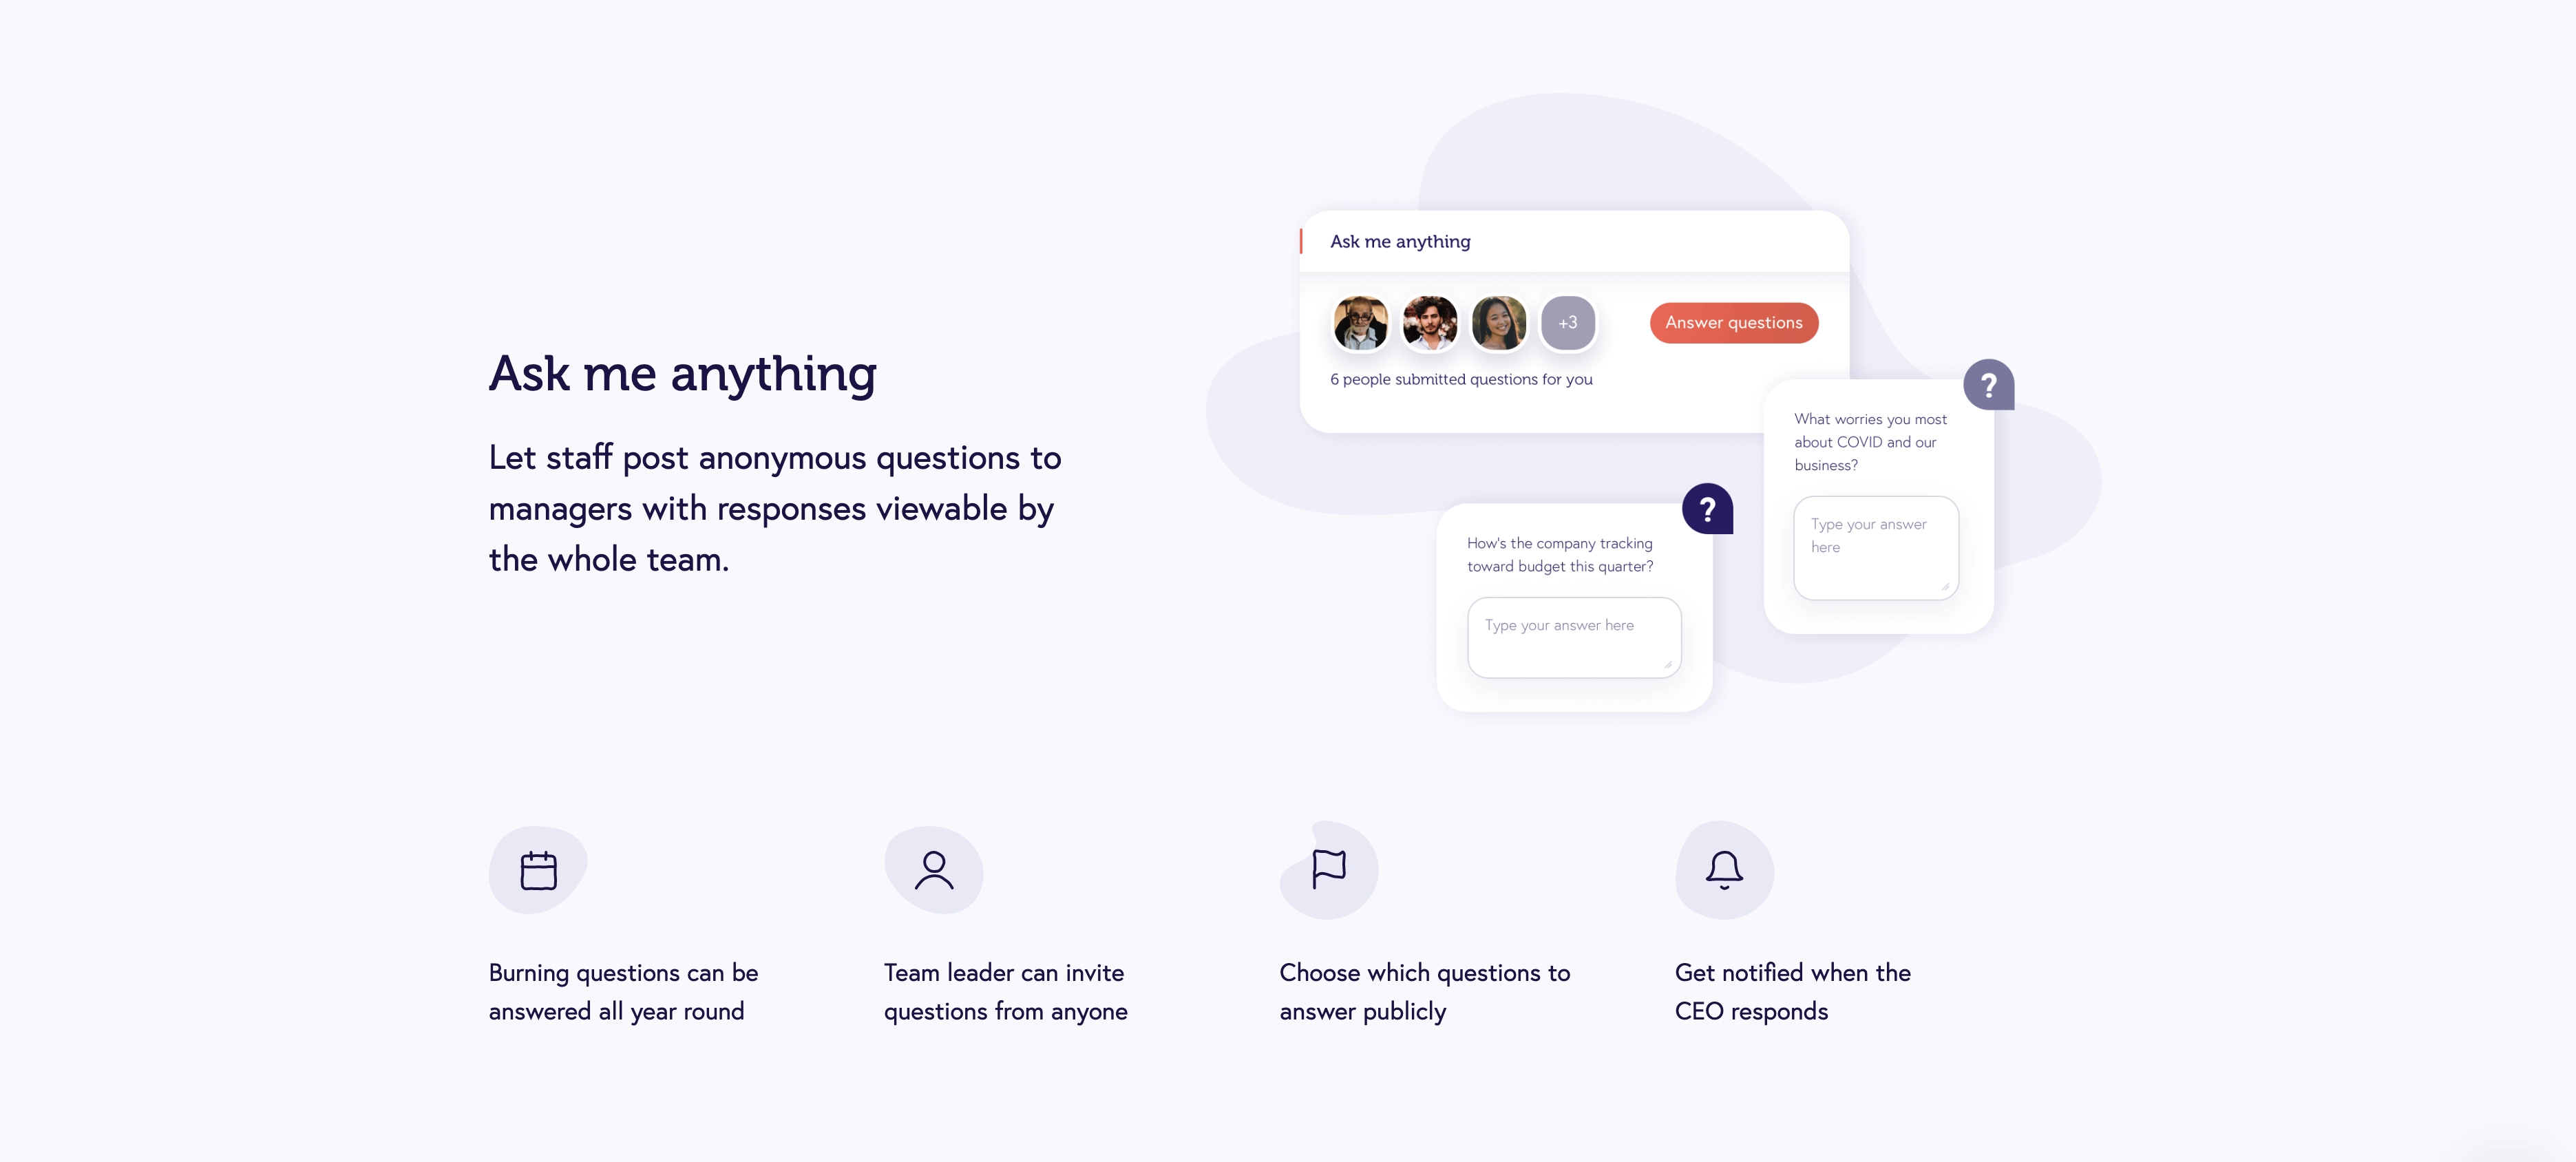The width and height of the screenshot is (2576, 1162).
Task: Click the second user avatar in the row
Action: (1428, 321)
